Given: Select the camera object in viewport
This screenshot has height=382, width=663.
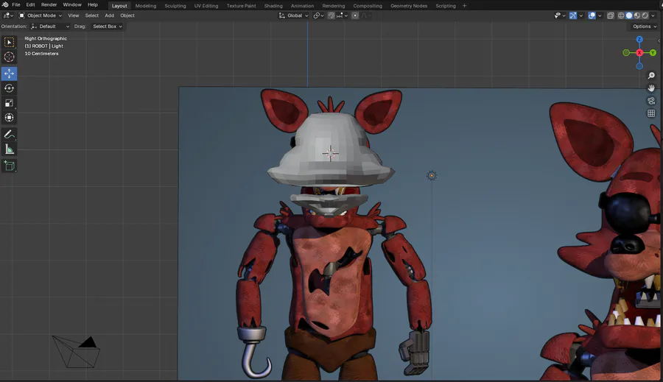Looking at the screenshot, I should pyautogui.click(x=76, y=352).
